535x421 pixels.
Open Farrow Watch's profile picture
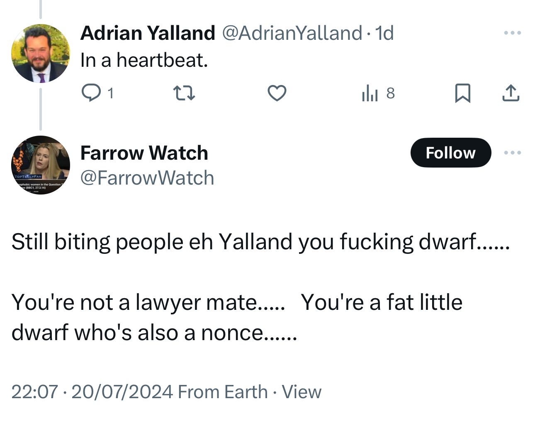pos(41,165)
